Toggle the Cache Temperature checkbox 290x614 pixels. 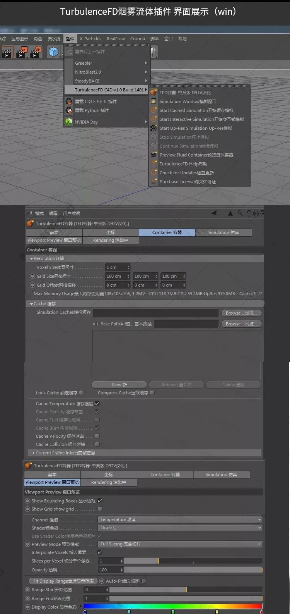coord(97,404)
